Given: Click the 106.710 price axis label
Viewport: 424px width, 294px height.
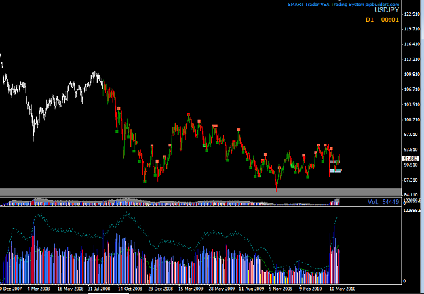Looking at the screenshot, I should (x=412, y=89).
